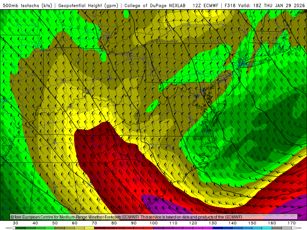307x230 pixels.
Task: Click the 40 kts label on color scale
Action: pyautogui.click(x=35, y=223)
